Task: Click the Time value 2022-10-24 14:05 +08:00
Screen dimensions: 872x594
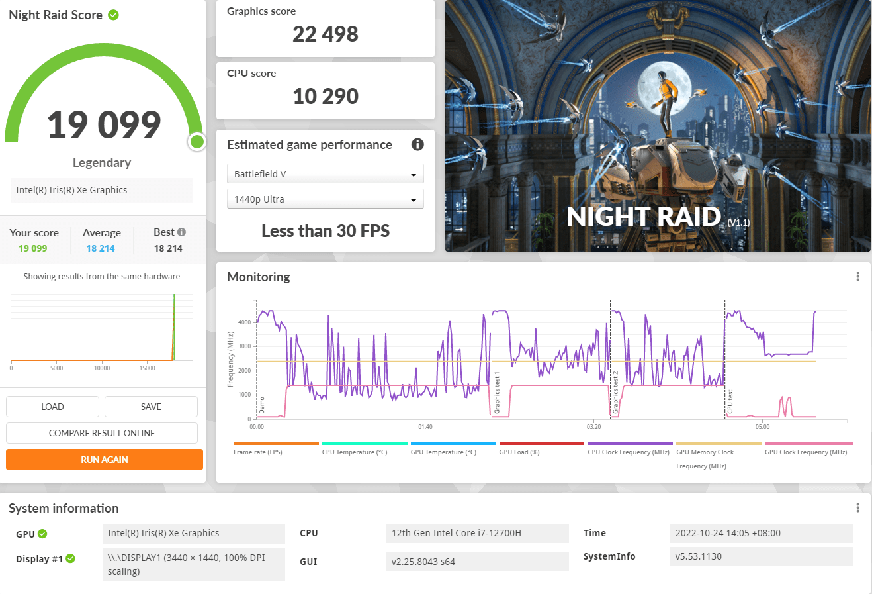Action: 761,534
